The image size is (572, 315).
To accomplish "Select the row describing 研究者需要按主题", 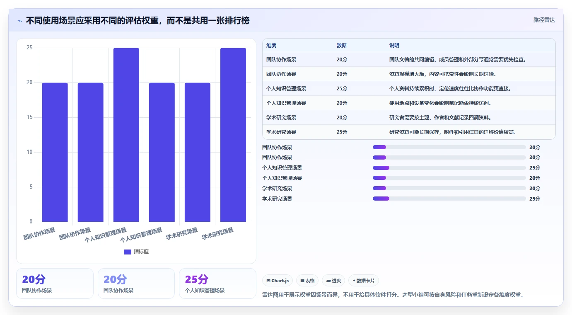I will pyautogui.click(x=409, y=117).
